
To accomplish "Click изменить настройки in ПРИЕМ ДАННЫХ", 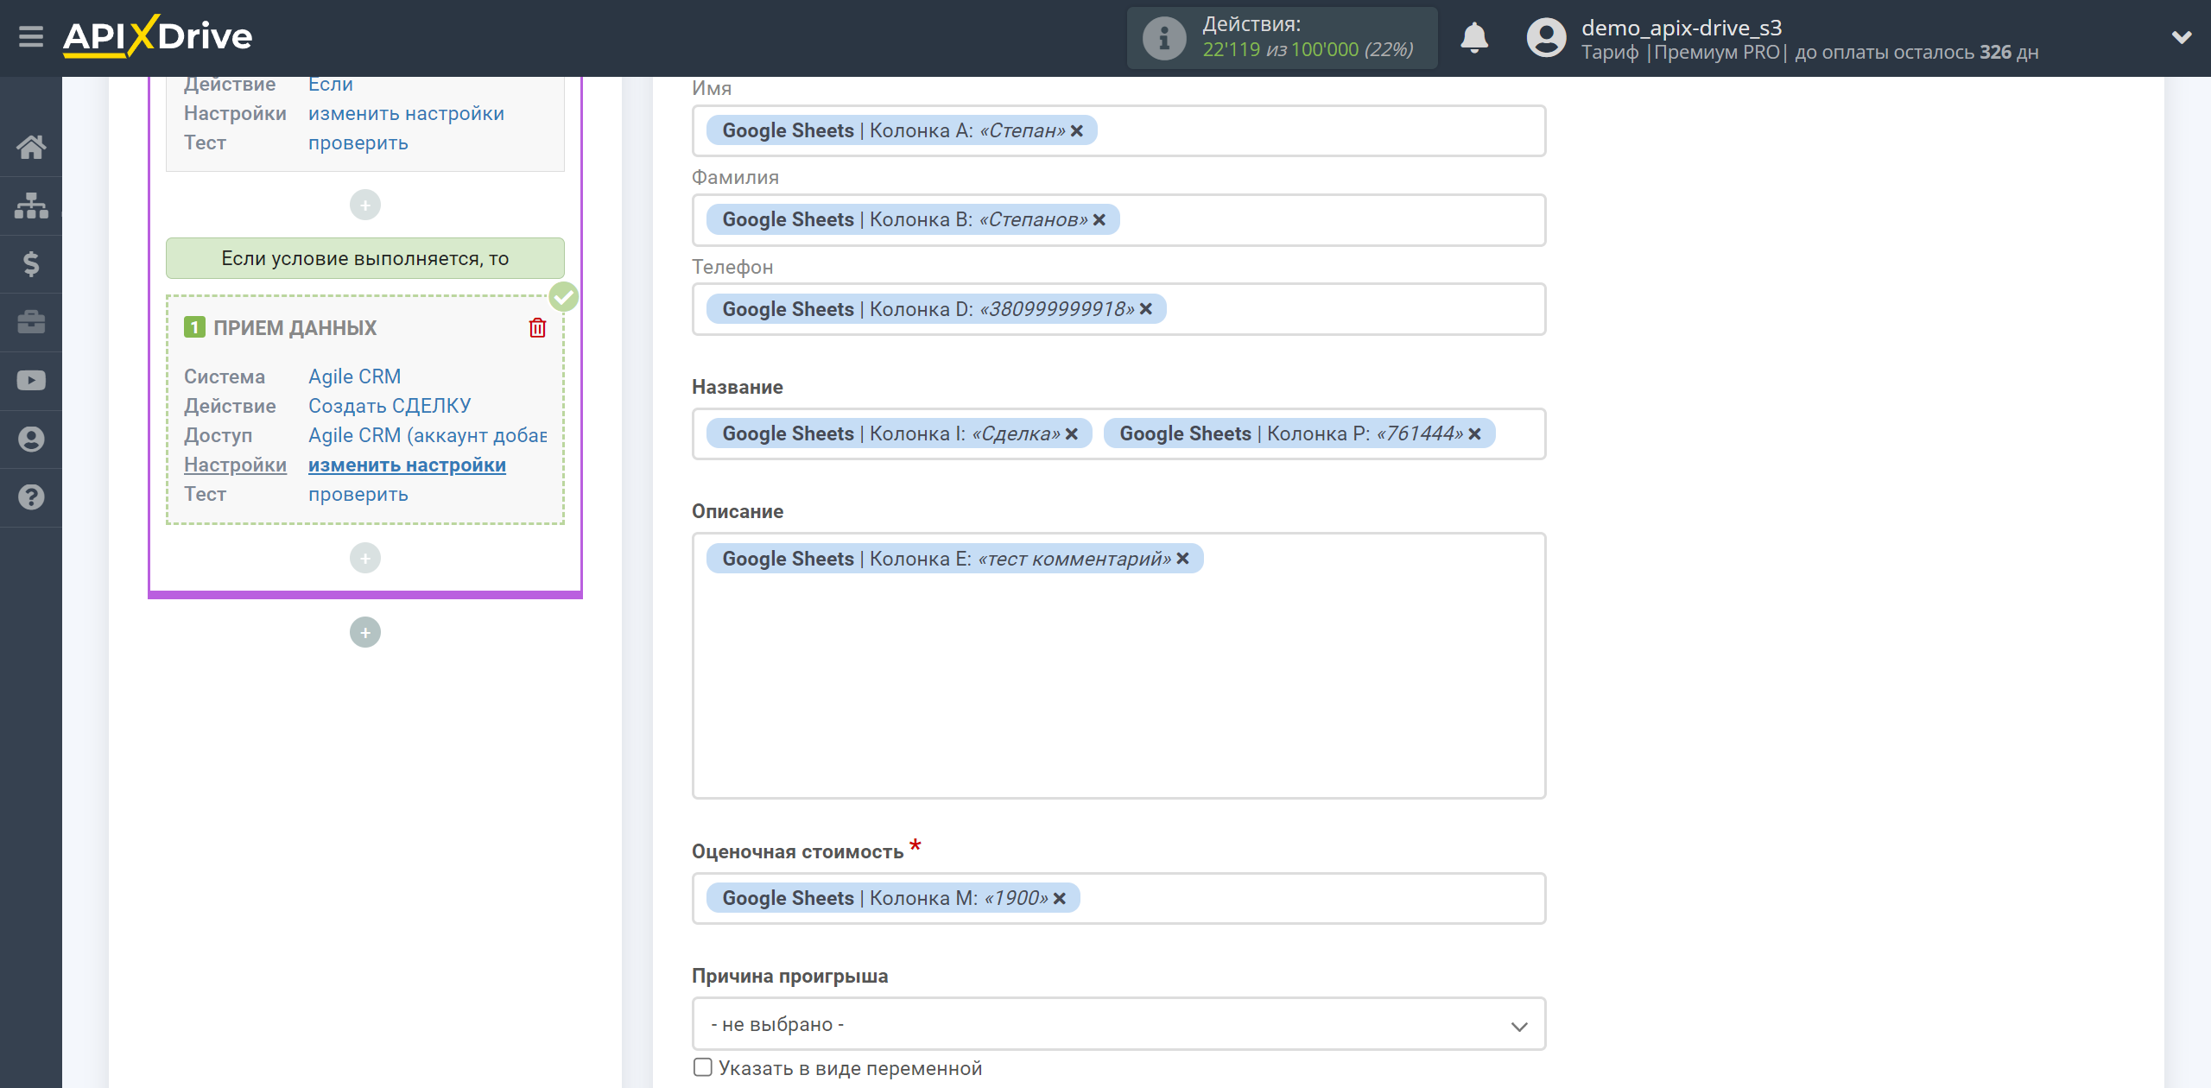I will pyautogui.click(x=407, y=465).
